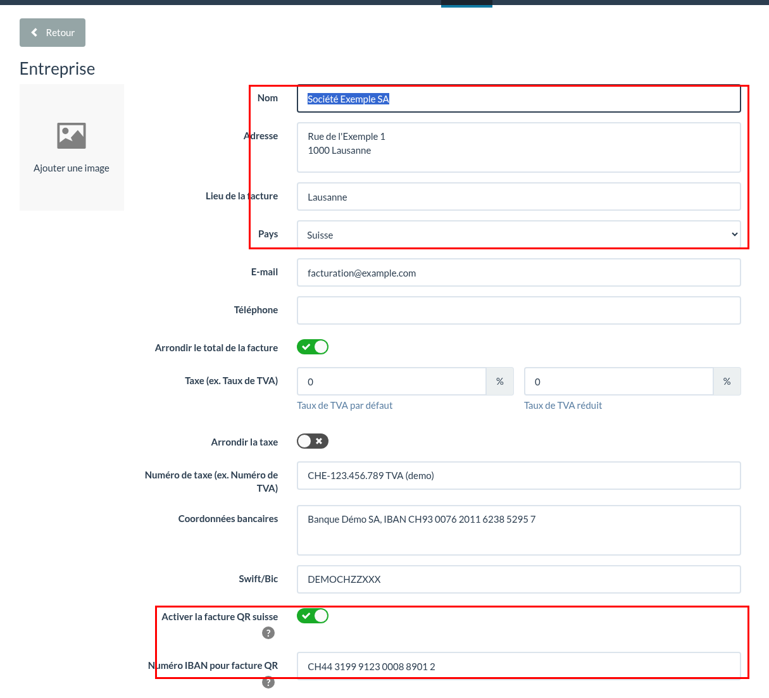
Task: Click the Taux de TVA par défaut caption
Action: [x=345, y=406]
